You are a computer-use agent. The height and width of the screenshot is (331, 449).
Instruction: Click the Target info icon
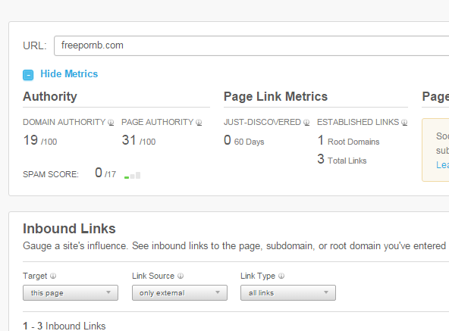pyautogui.click(x=53, y=276)
